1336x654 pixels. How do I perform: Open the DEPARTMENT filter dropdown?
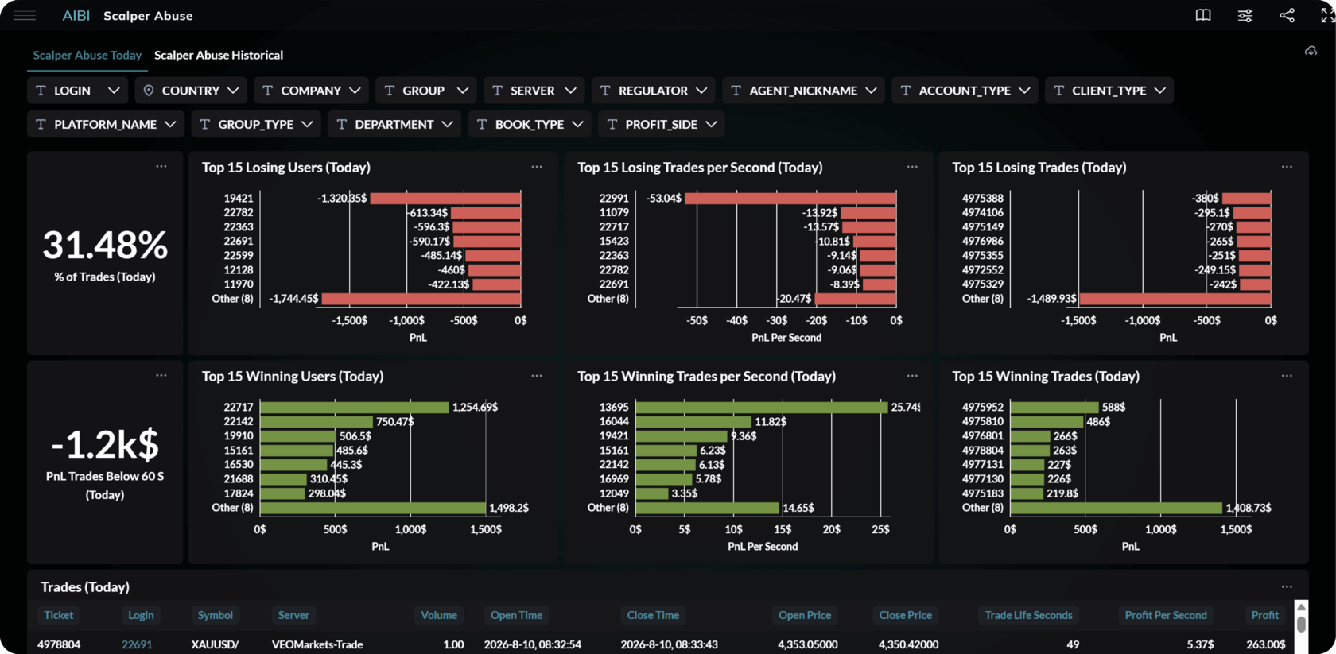click(x=394, y=124)
